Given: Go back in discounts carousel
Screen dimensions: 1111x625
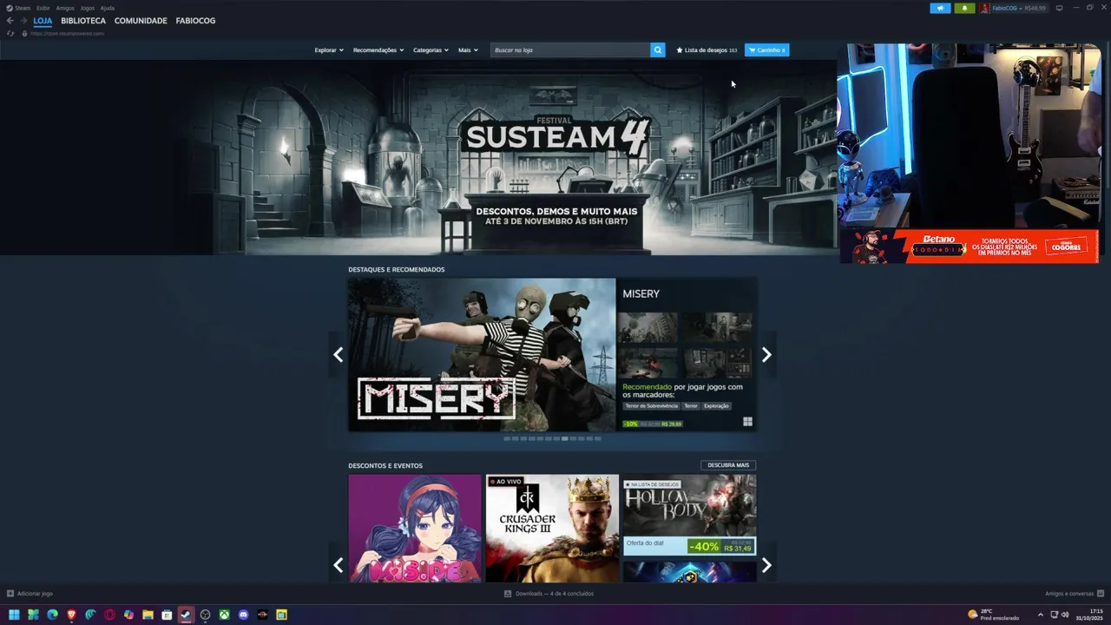Looking at the screenshot, I should (x=338, y=565).
